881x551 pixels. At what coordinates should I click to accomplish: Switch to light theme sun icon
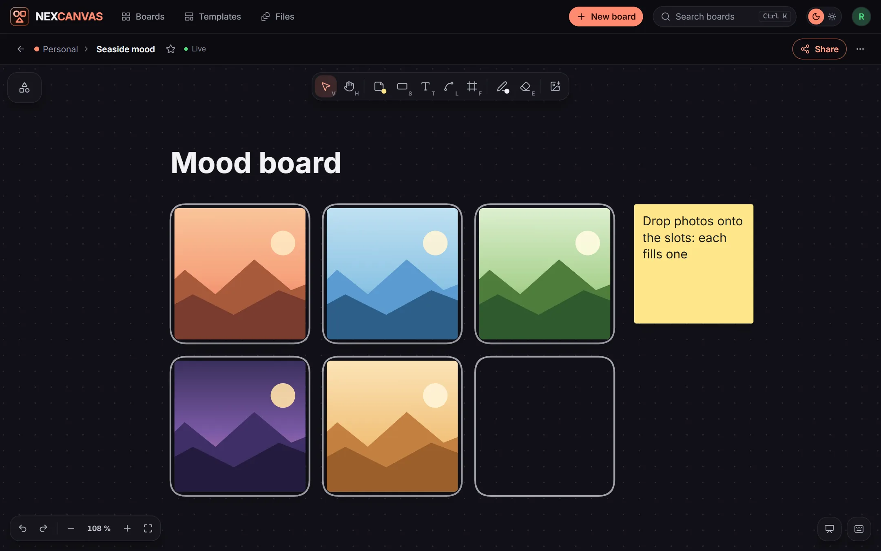pos(832,17)
